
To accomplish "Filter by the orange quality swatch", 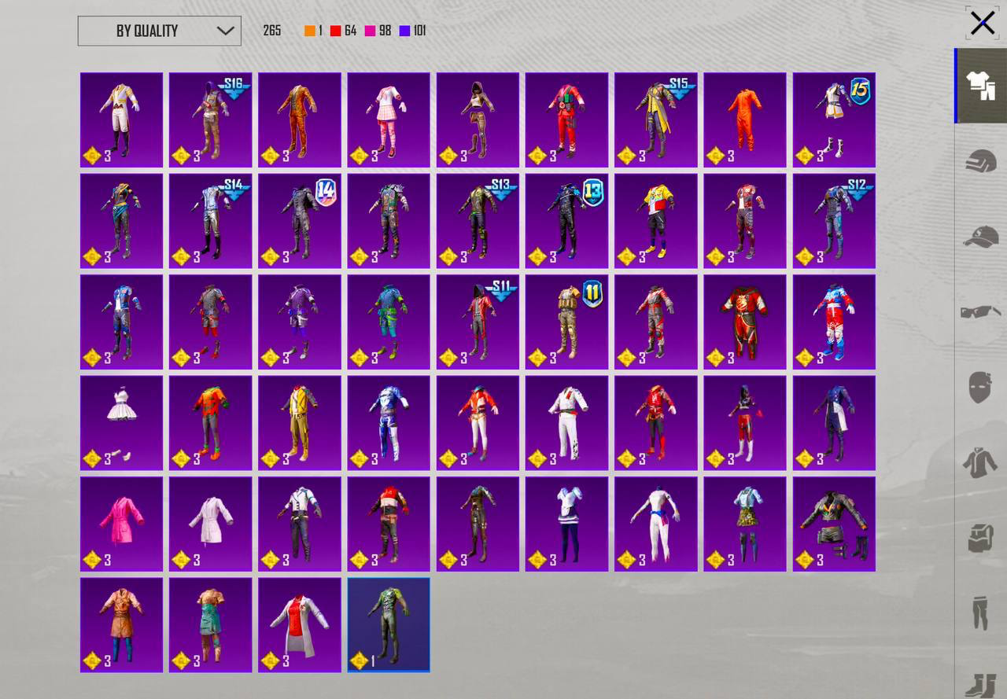I will (310, 31).
